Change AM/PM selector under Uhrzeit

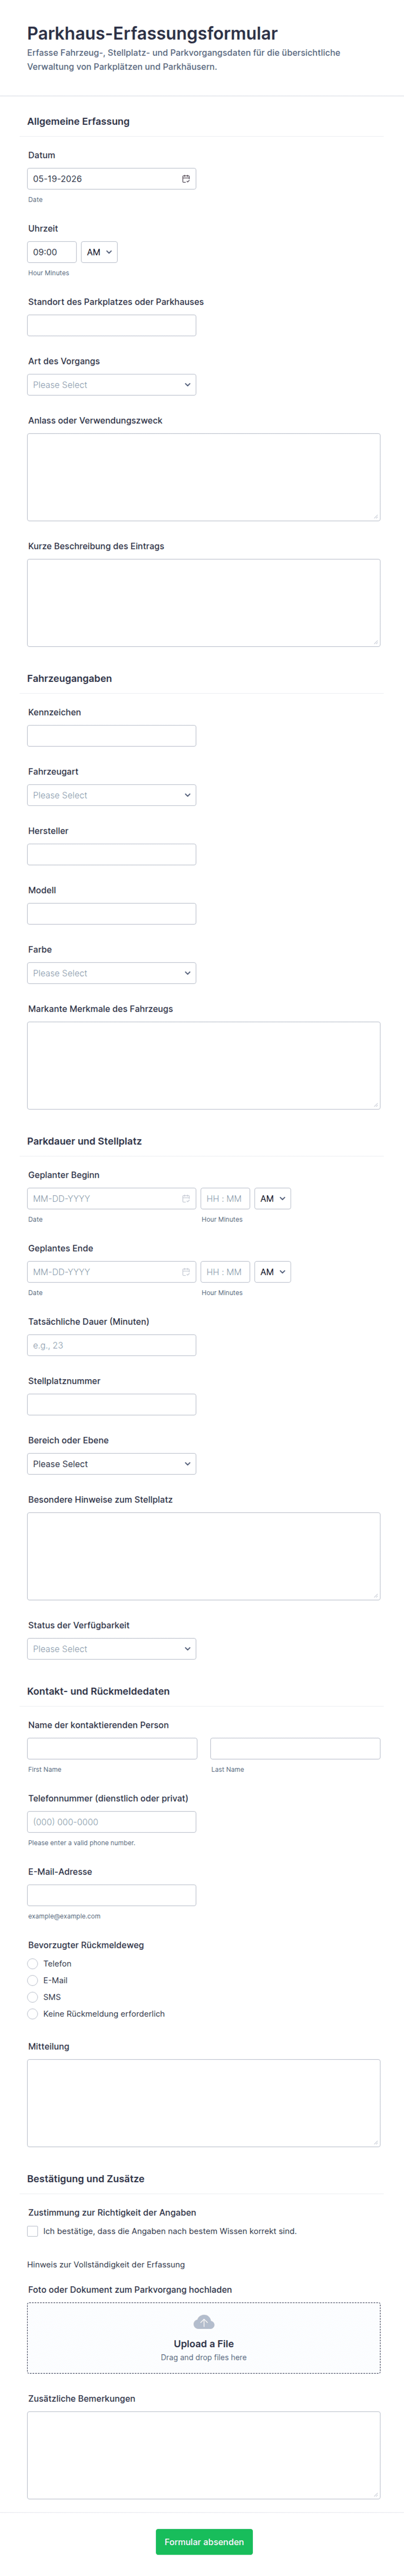[x=99, y=252]
